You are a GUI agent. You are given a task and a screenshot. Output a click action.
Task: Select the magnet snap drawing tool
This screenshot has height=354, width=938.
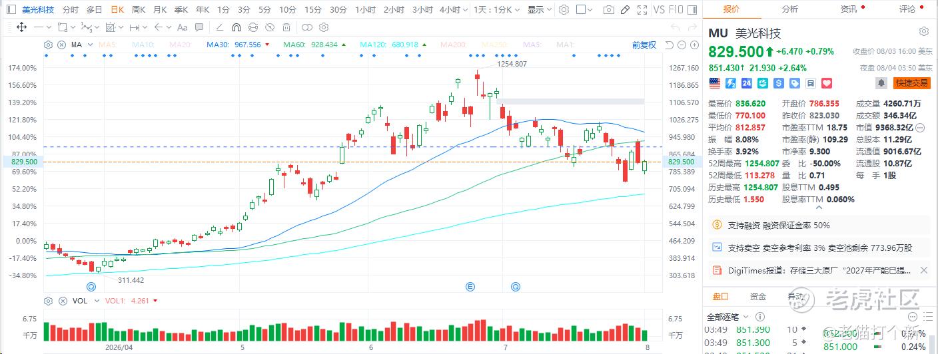(x=236, y=27)
